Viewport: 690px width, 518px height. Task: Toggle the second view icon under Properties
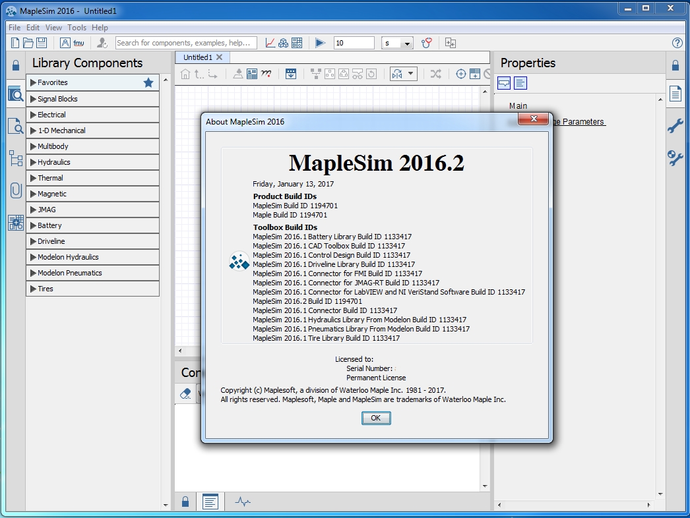point(520,83)
